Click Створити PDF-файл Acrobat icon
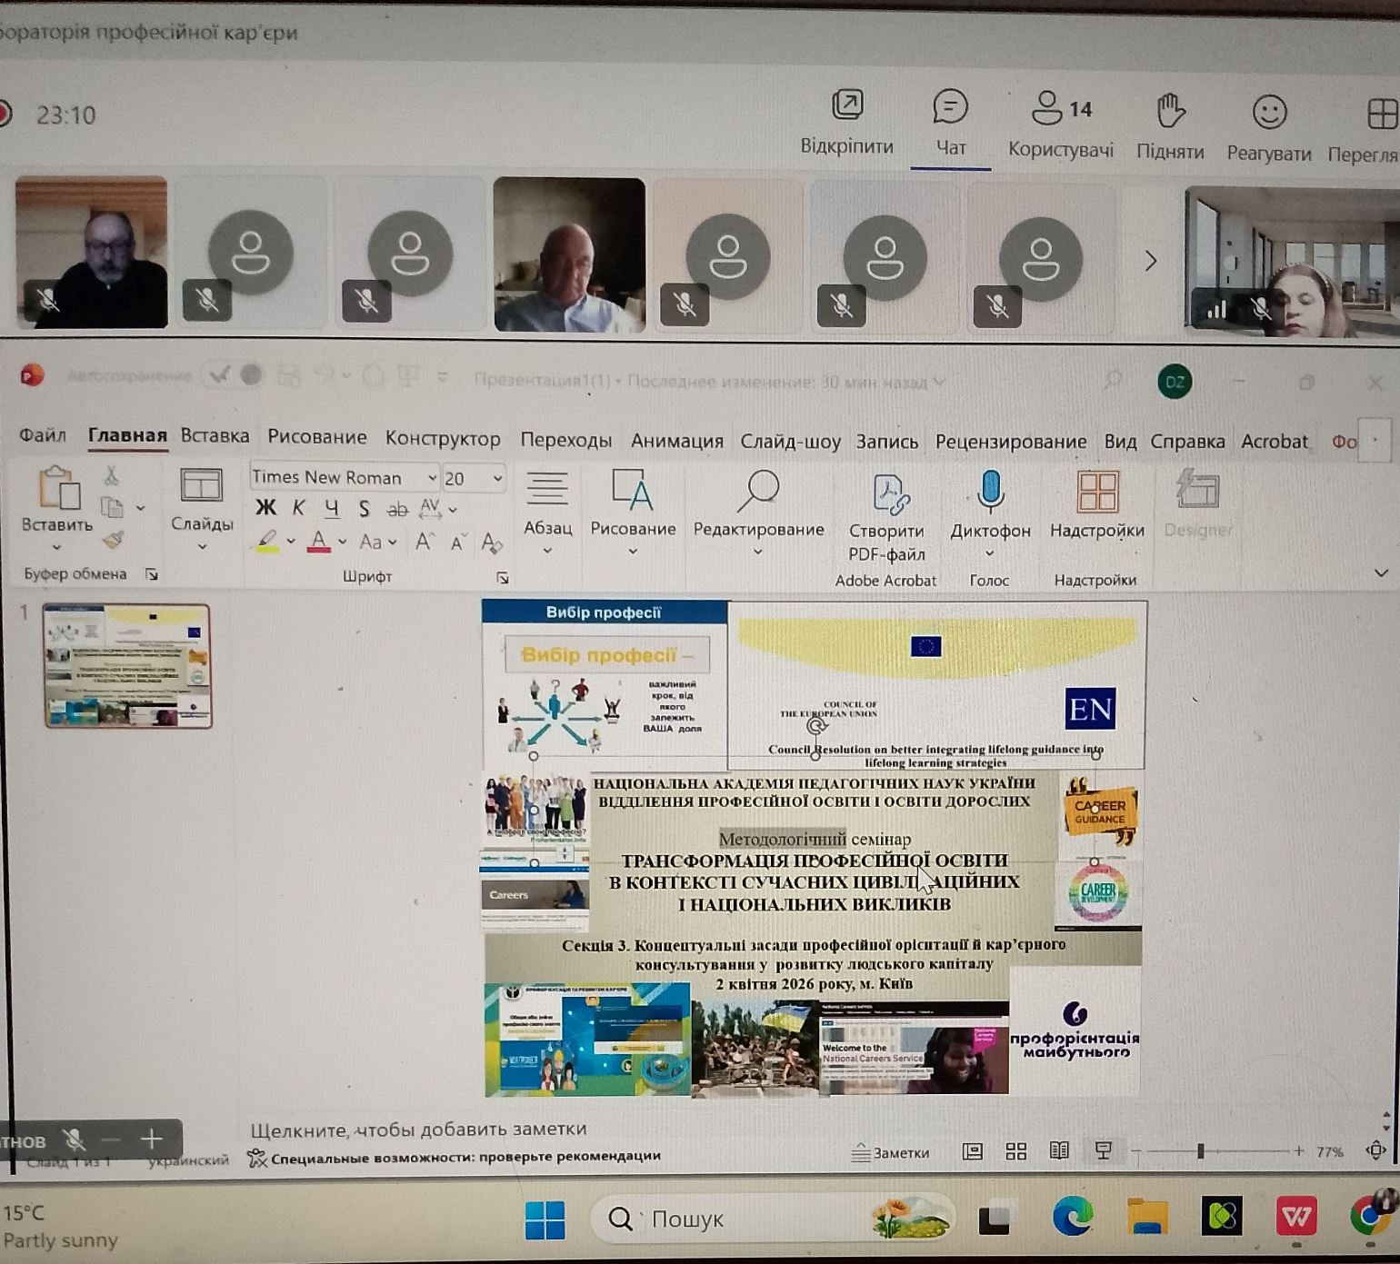This screenshot has width=1400, height=1264. pos(887,493)
